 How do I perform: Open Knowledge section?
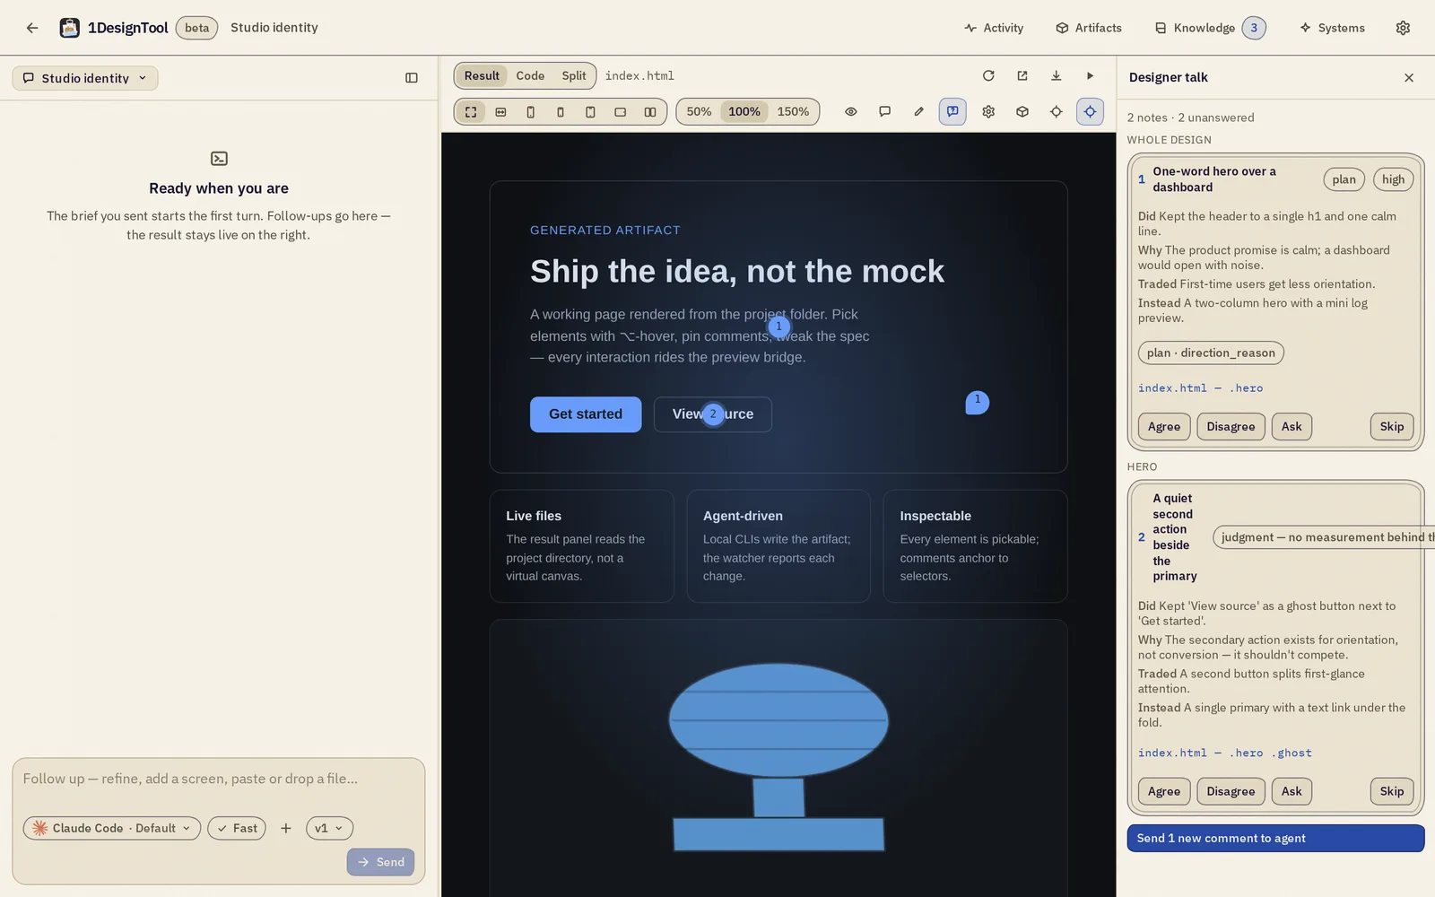tap(1210, 28)
